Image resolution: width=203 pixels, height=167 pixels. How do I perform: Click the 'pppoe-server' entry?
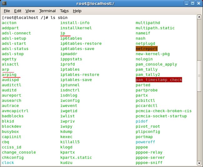[150, 158]
